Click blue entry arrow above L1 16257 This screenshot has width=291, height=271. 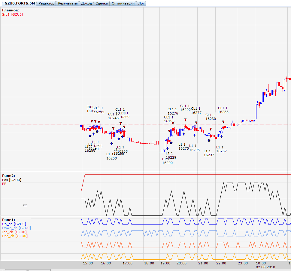pos(221,136)
